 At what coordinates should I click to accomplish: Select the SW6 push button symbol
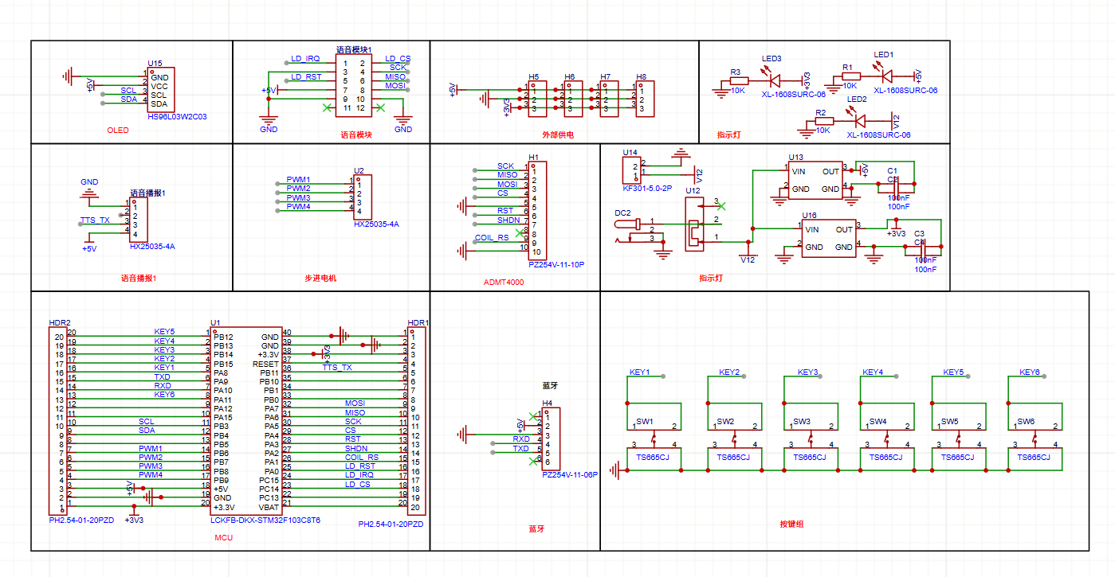[1035, 438]
